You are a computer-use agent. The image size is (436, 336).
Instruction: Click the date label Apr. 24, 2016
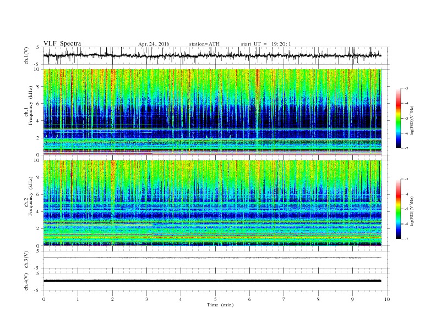pos(154,44)
